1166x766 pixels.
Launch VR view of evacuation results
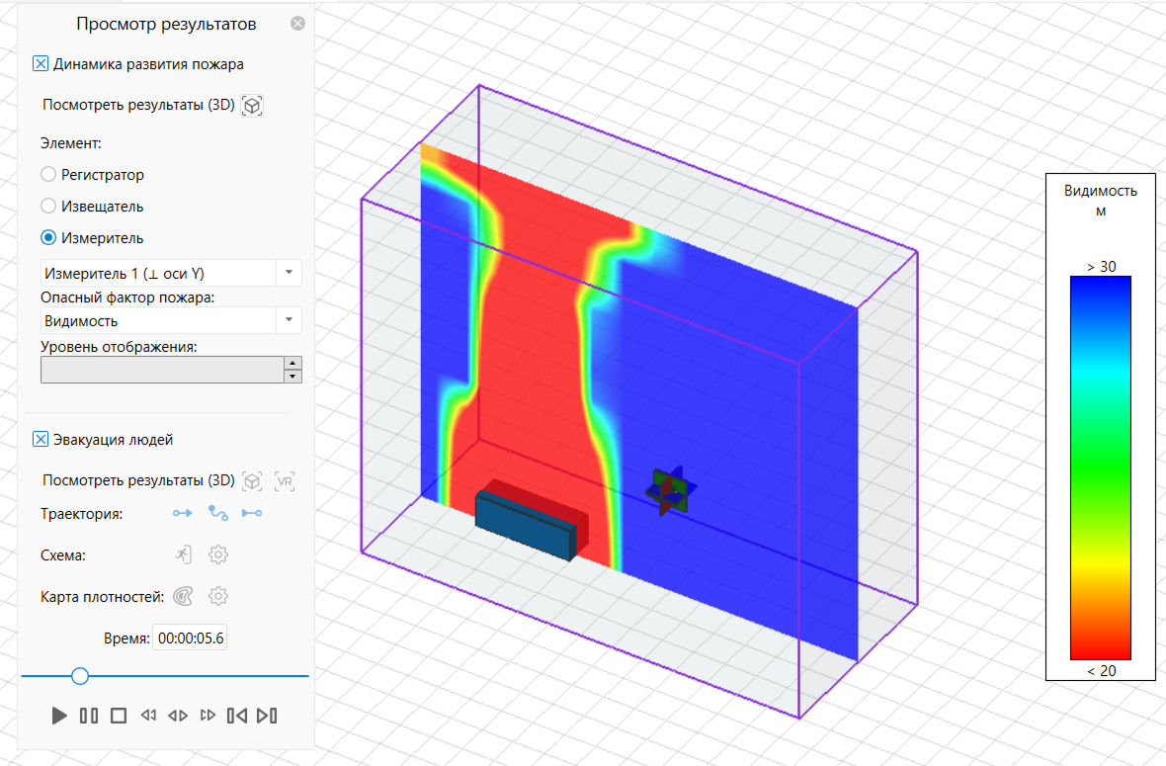[284, 481]
